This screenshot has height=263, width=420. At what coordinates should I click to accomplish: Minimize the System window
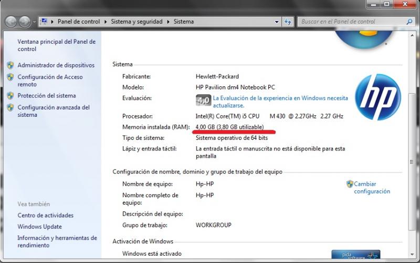[x=374, y=4]
